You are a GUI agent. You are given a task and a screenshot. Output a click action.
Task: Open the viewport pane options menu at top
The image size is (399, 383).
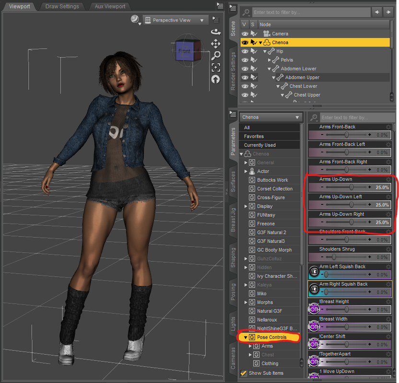pyautogui.click(x=220, y=6)
